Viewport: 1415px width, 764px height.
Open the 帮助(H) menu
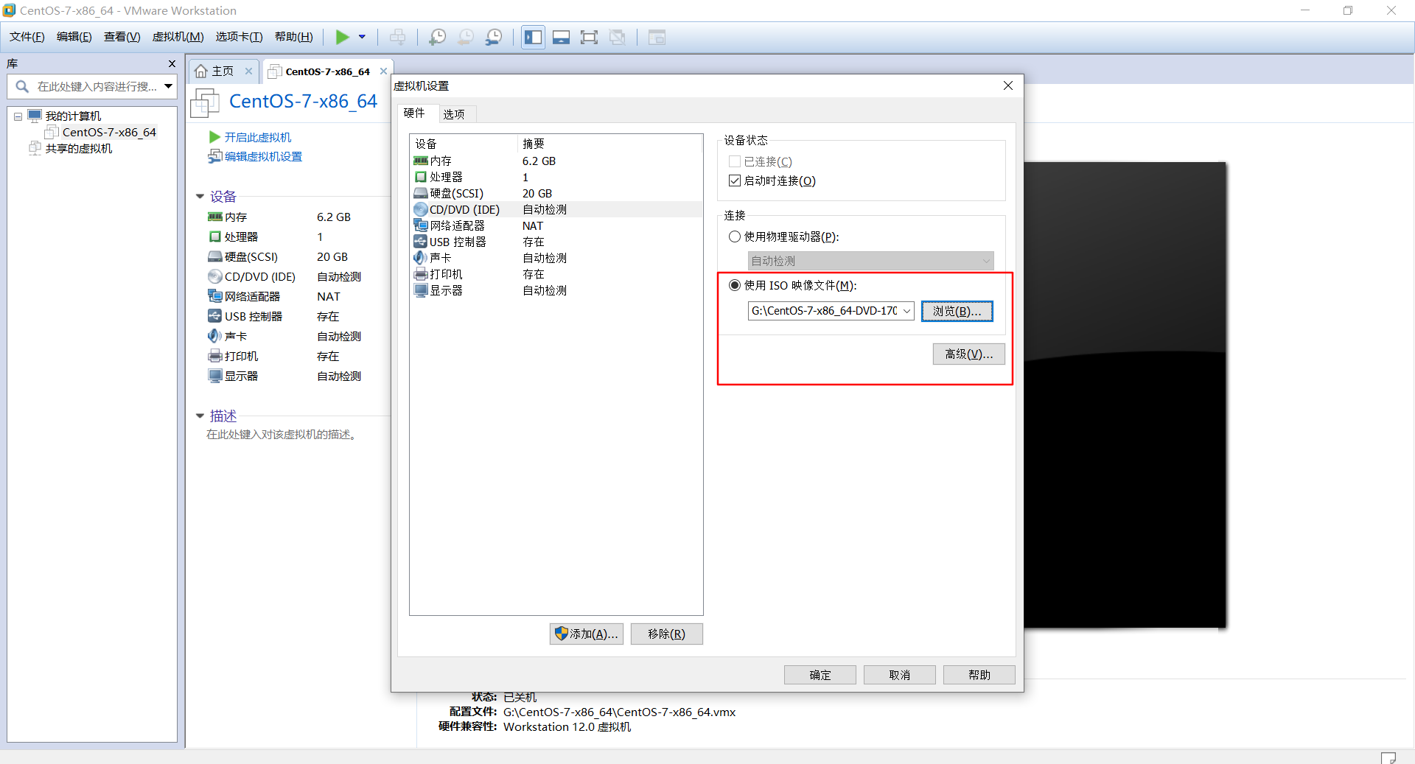293,37
